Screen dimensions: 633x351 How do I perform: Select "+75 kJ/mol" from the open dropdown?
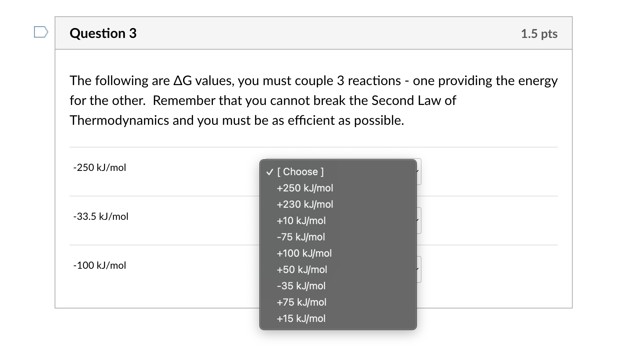click(301, 302)
